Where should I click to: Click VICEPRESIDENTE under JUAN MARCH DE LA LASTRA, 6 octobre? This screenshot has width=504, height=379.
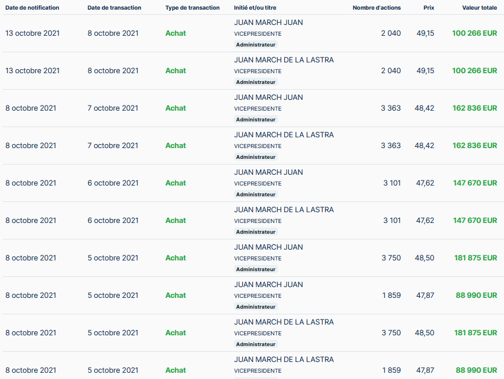(x=257, y=221)
